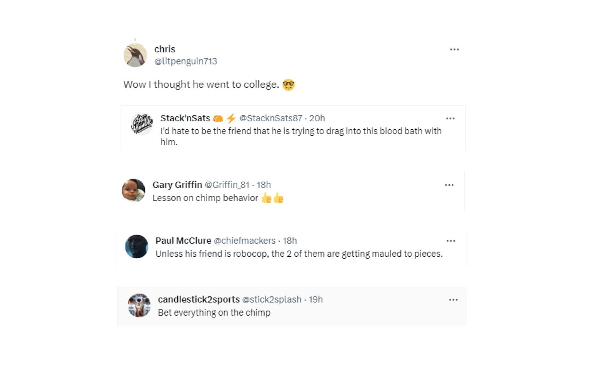Visit the @litpenguin713 handle
Screen dimensions: 615x384
click(x=185, y=61)
